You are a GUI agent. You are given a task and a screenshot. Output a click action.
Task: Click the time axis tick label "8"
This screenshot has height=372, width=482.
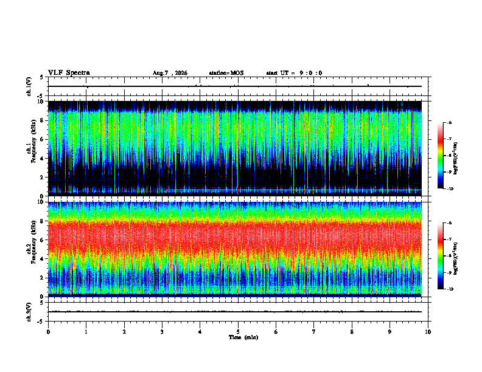(352, 332)
